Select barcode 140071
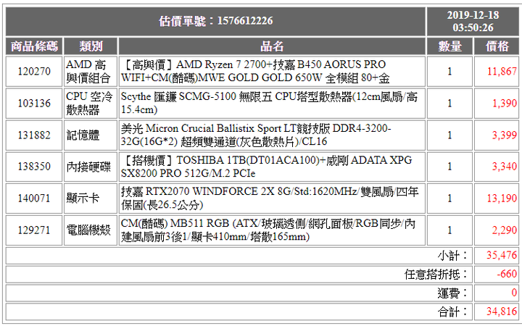 point(34,198)
